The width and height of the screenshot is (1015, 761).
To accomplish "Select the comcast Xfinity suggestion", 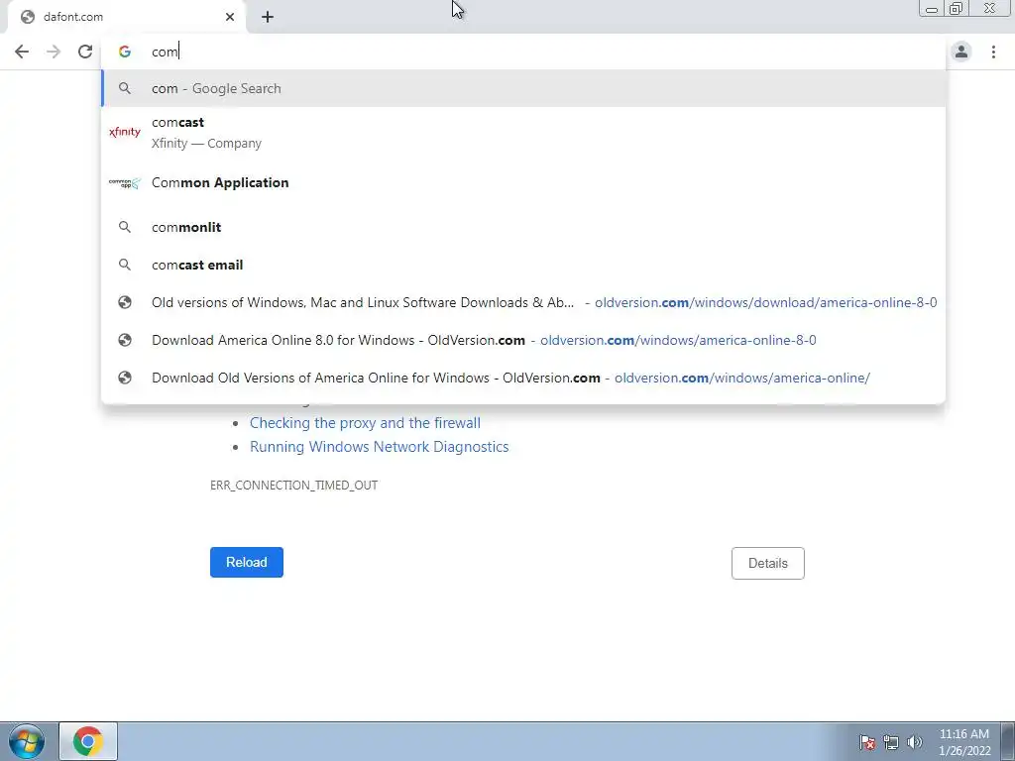I will [x=523, y=133].
